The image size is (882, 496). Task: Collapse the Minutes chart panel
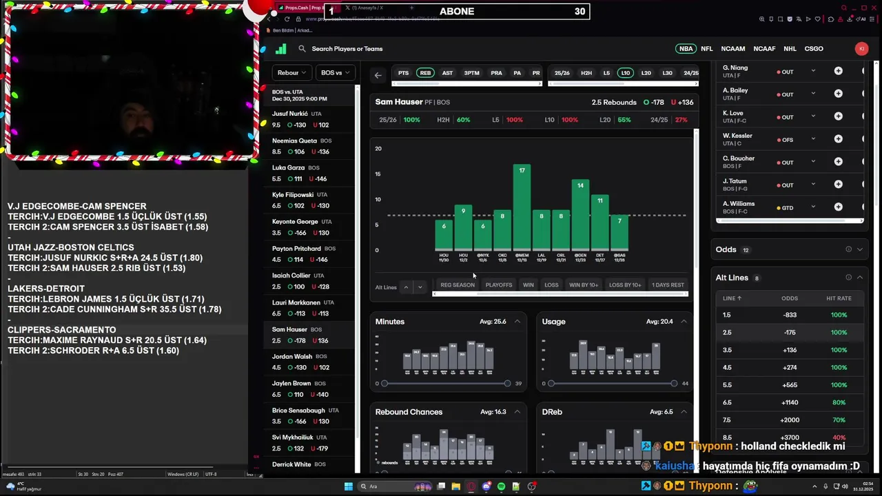517,322
